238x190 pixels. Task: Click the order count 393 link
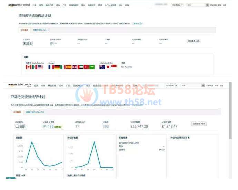(x=106, y=127)
